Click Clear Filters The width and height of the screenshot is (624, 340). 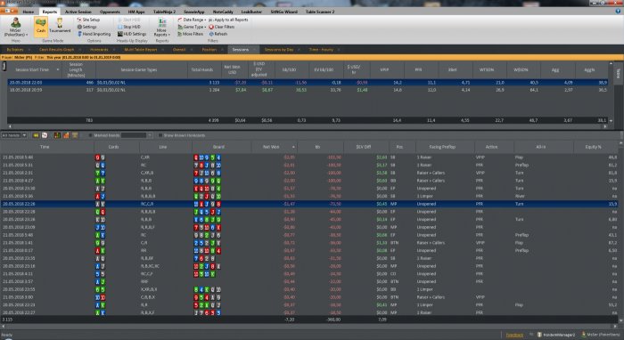pos(222,27)
